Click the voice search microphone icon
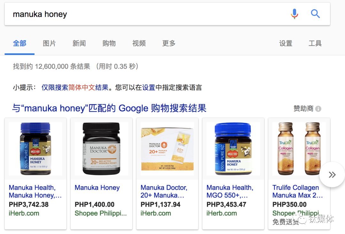The width and height of the screenshot is (345, 234). [294, 14]
